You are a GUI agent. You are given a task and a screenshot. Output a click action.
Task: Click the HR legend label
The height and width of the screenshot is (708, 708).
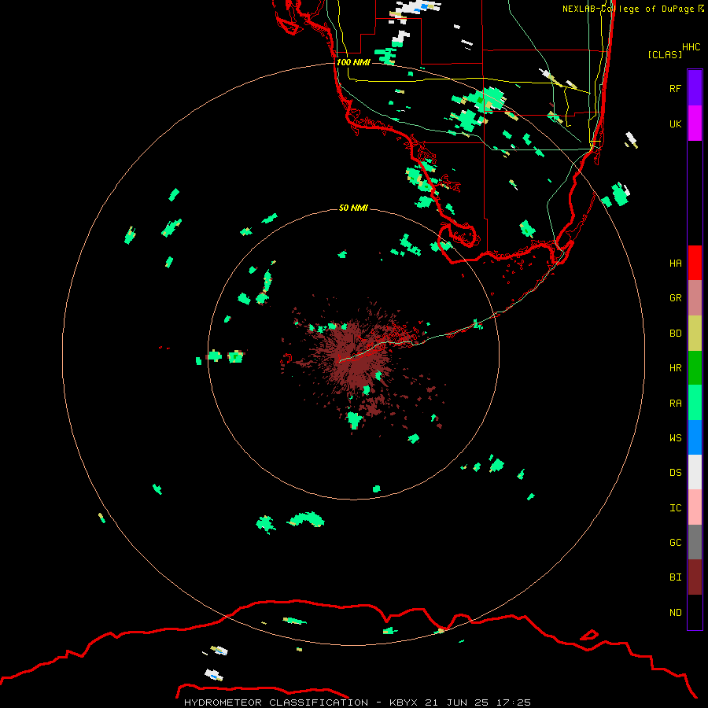pos(675,368)
